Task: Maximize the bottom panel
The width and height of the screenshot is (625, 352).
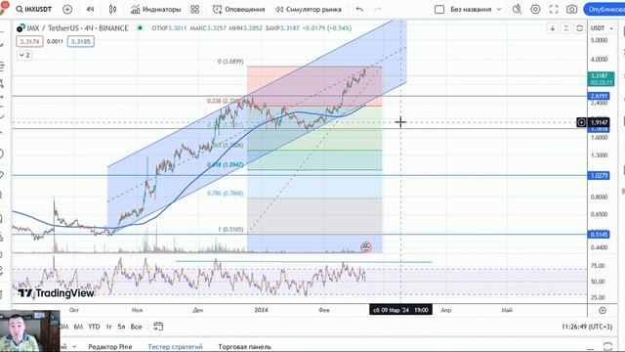Action: [x=607, y=346]
